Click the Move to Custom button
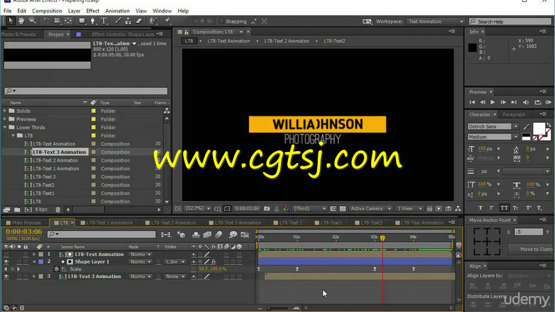This screenshot has width=555, height=312. [532, 250]
